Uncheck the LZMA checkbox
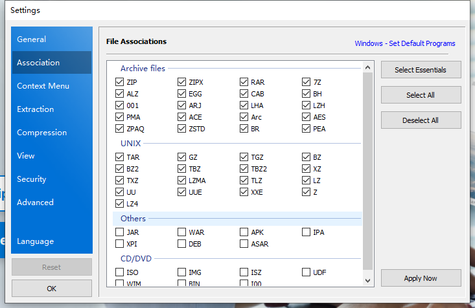The height and width of the screenshot is (308, 475). coord(181,181)
